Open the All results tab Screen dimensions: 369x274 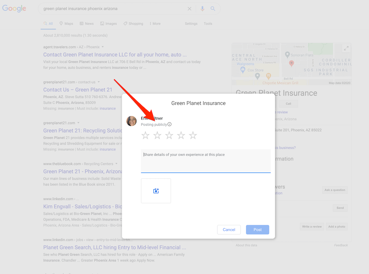[x=48, y=24]
